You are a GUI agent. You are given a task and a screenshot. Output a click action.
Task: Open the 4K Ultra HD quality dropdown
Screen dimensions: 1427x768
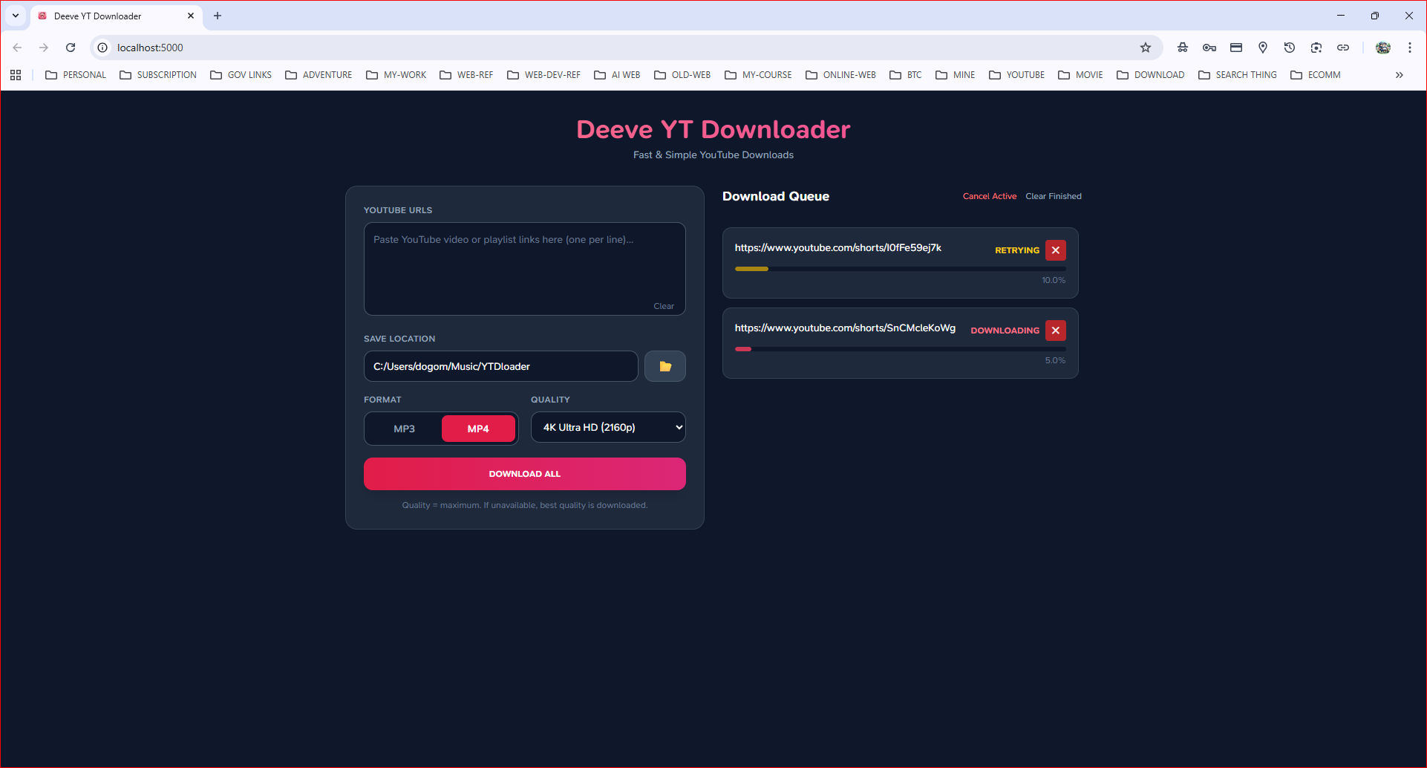click(x=608, y=427)
